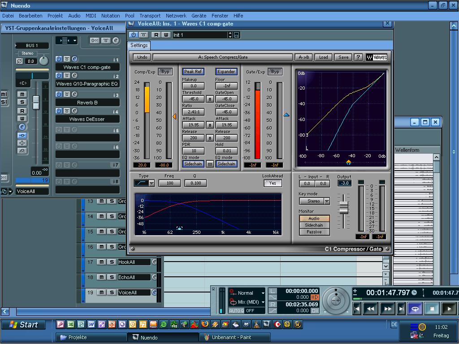
Task: Click the World of Warcraft quick launch icon
Action: point(298,324)
